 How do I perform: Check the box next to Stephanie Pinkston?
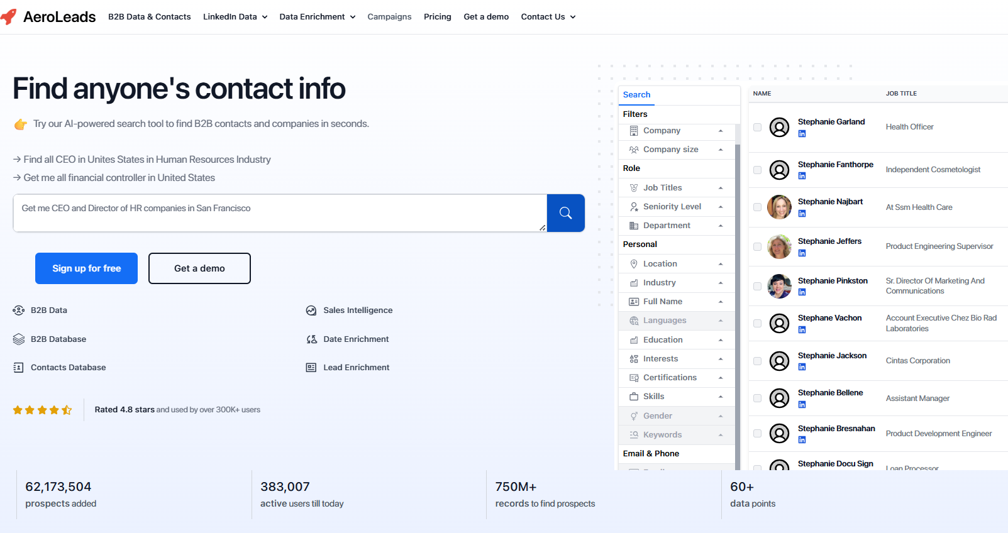[757, 287]
